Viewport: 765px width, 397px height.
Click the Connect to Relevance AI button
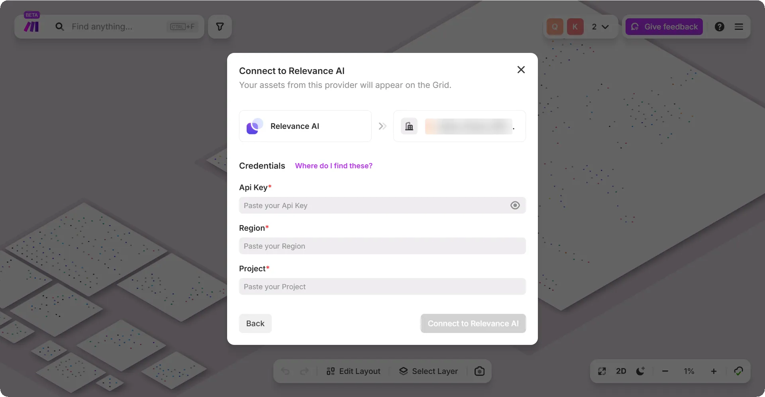pos(473,323)
